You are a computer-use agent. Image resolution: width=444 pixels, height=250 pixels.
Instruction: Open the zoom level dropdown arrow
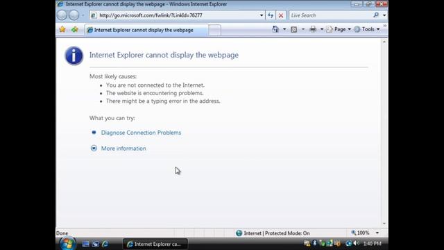coord(377,233)
